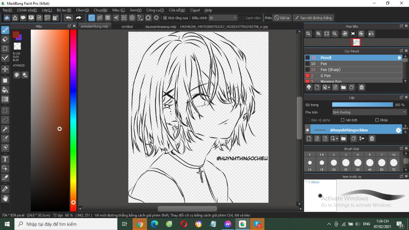Select the Bucket fill tool
The width and height of the screenshot is (409, 230).
(5, 90)
